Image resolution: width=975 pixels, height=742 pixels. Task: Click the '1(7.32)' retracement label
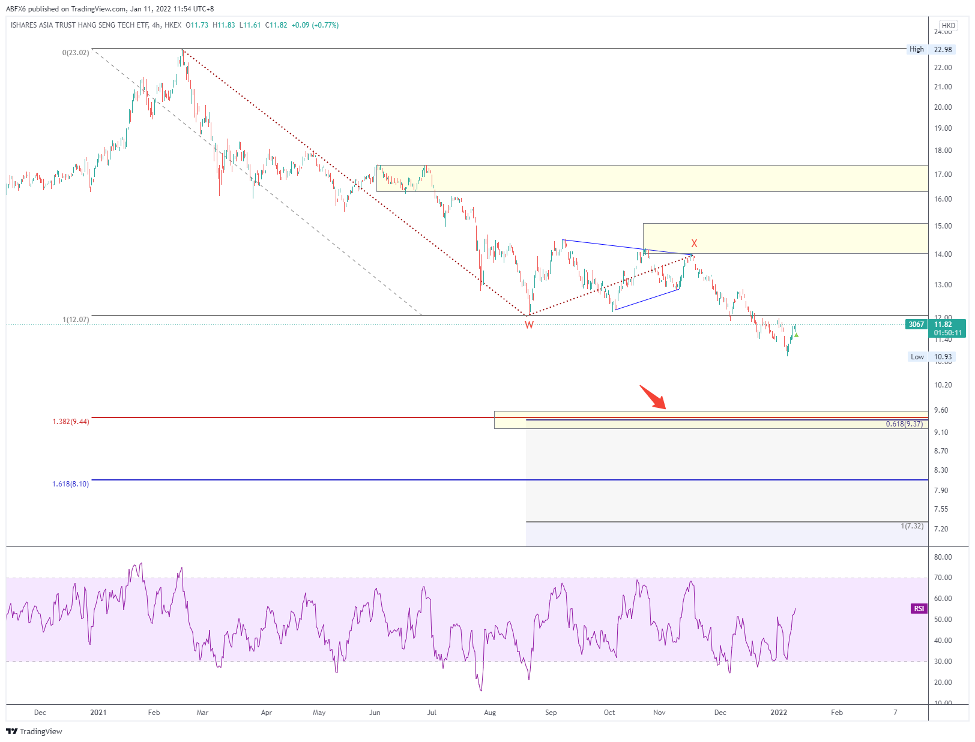[912, 526]
